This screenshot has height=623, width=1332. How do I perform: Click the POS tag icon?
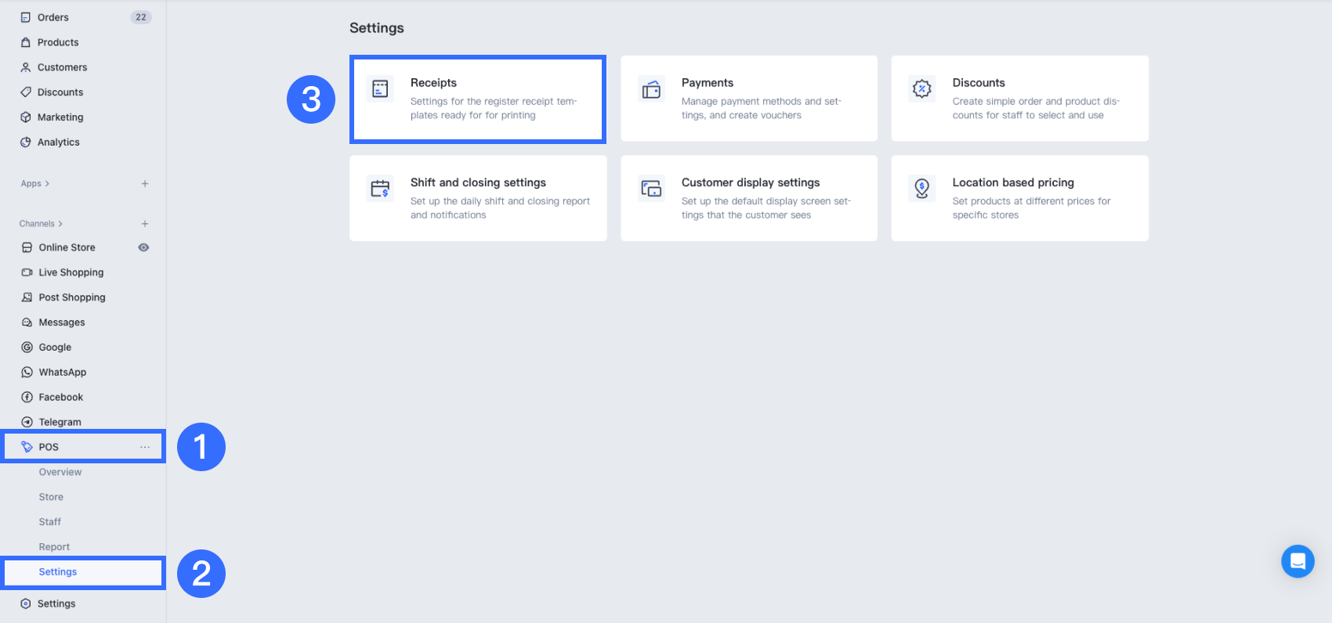pyautogui.click(x=27, y=447)
